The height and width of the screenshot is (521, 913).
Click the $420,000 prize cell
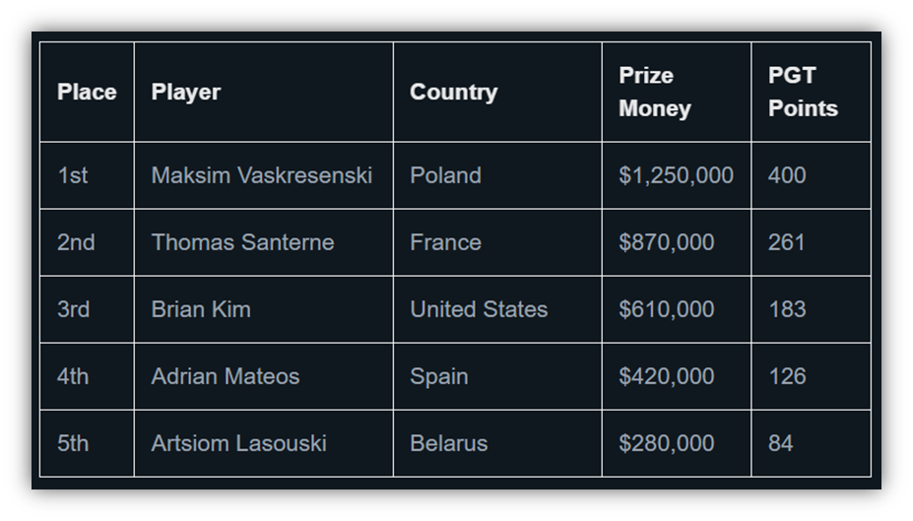[677, 376]
